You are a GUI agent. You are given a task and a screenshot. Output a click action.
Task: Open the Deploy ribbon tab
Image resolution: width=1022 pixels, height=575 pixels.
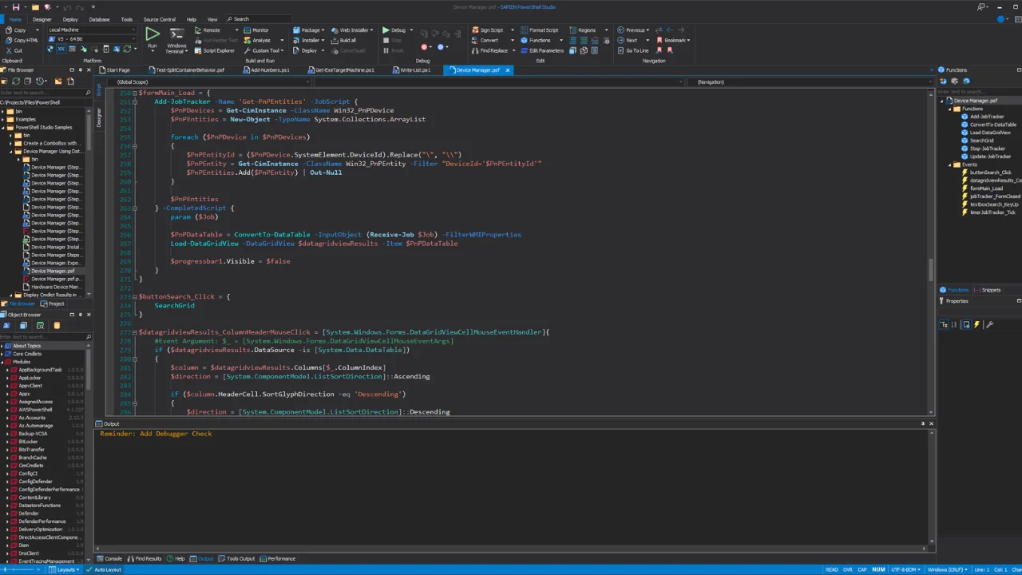(70, 19)
